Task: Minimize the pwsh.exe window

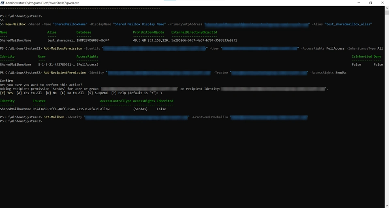Action: (x=359, y=3)
